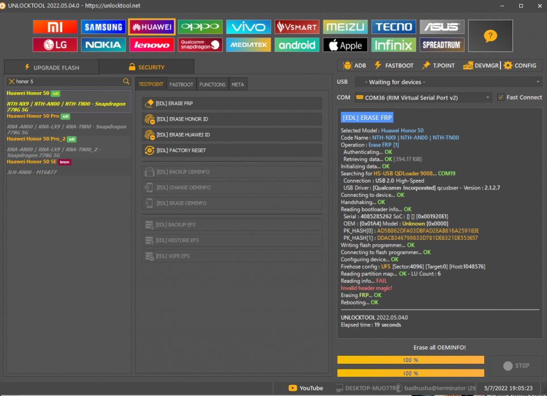Click the search magnifier icon
547x396 pixels.
coord(126,81)
